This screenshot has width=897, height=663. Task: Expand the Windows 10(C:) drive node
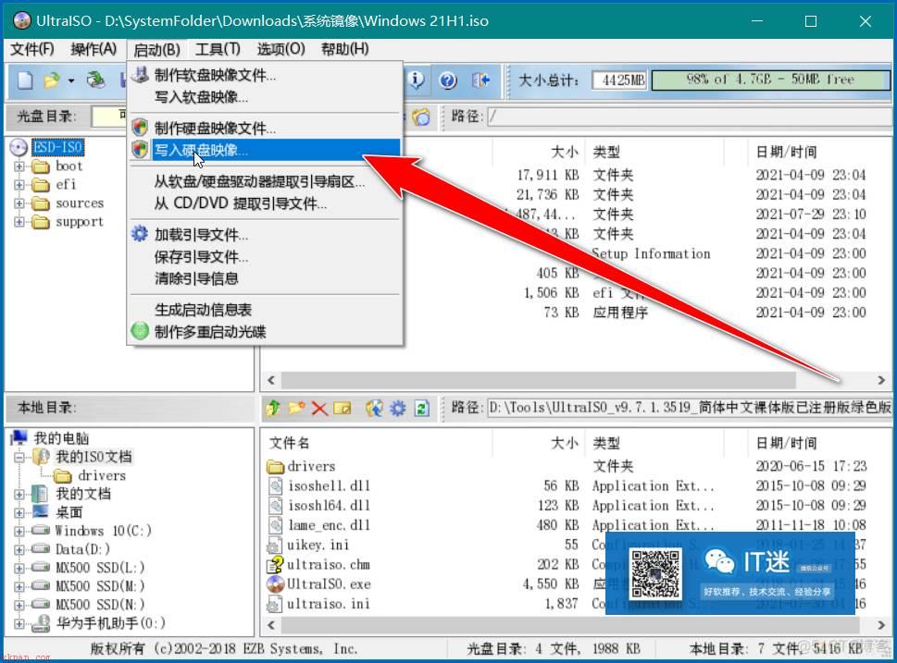19,531
